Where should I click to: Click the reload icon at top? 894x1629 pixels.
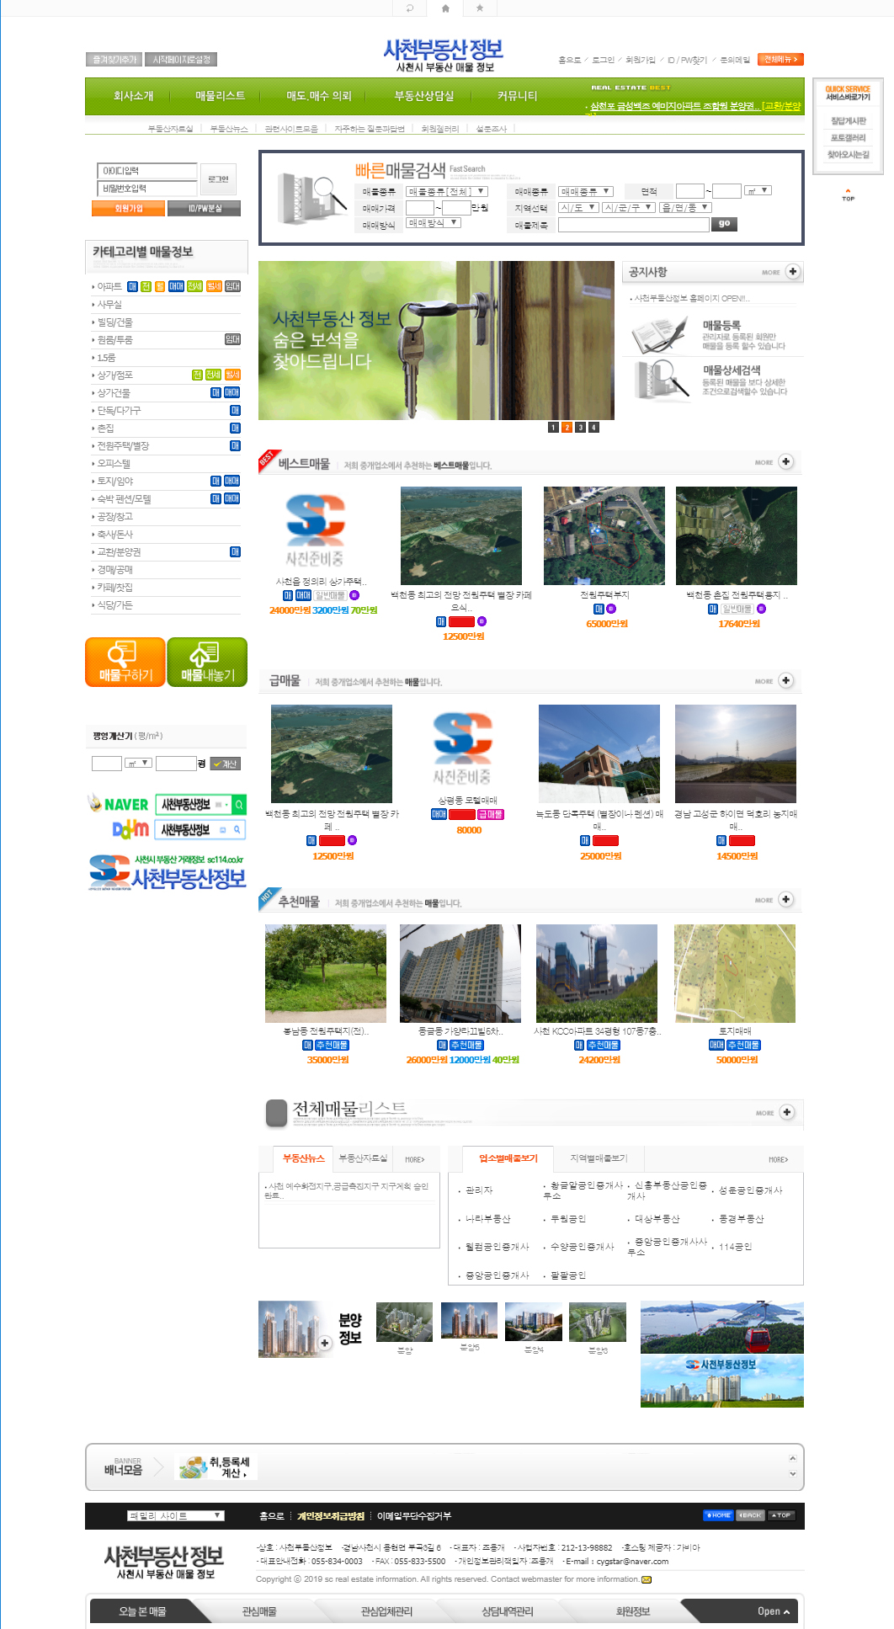click(x=410, y=8)
